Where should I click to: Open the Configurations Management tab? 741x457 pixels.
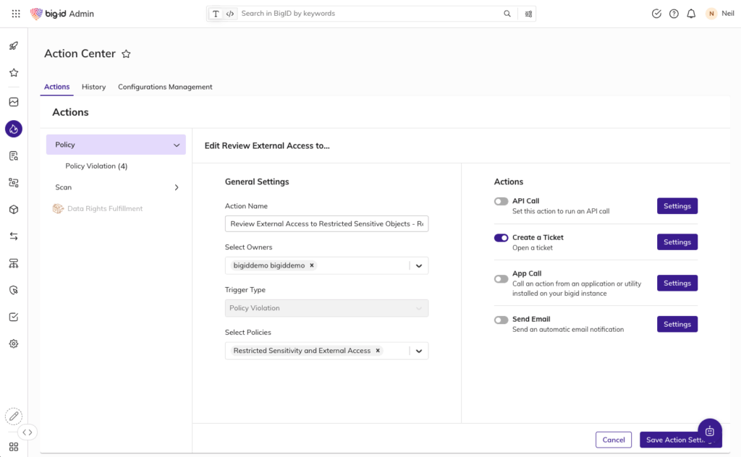coord(165,87)
